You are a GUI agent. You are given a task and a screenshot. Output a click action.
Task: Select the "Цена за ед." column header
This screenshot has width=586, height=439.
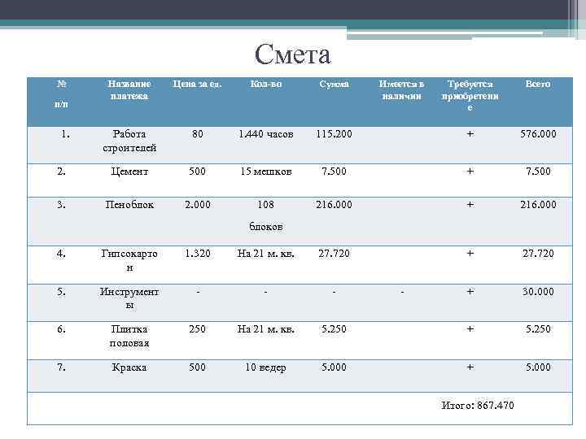(197, 84)
